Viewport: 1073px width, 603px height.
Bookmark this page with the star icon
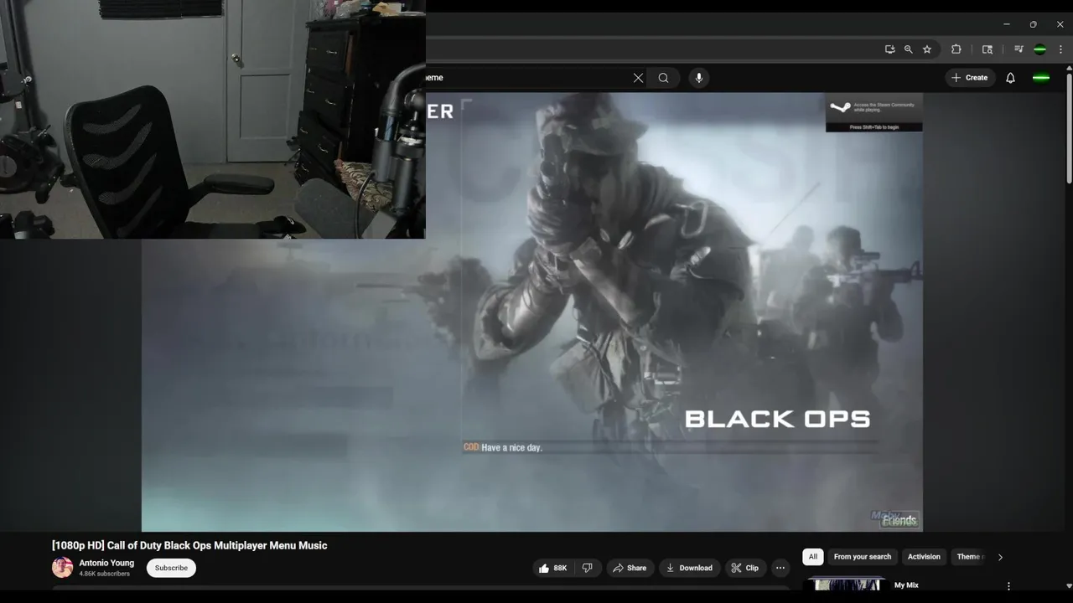pyautogui.click(x=927, y=49)
